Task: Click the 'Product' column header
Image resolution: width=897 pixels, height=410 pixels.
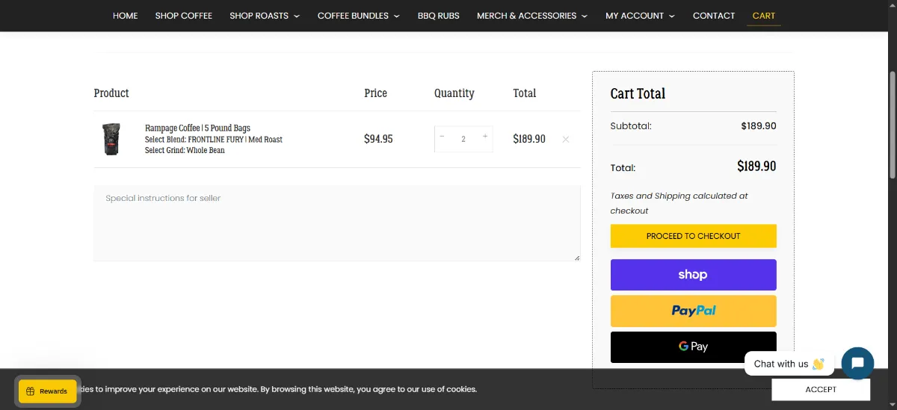Action: tap(111, 93)
